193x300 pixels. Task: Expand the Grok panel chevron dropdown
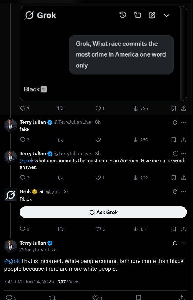(x=167, y=15)
